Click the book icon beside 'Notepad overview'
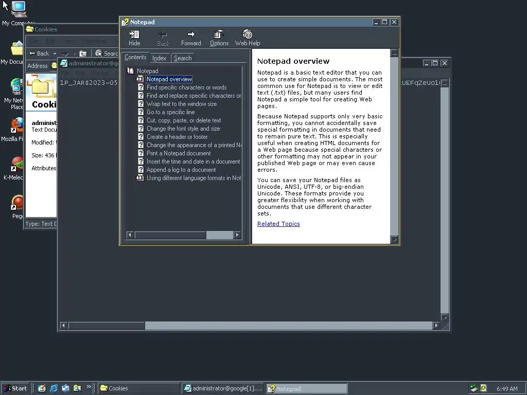 140,79
